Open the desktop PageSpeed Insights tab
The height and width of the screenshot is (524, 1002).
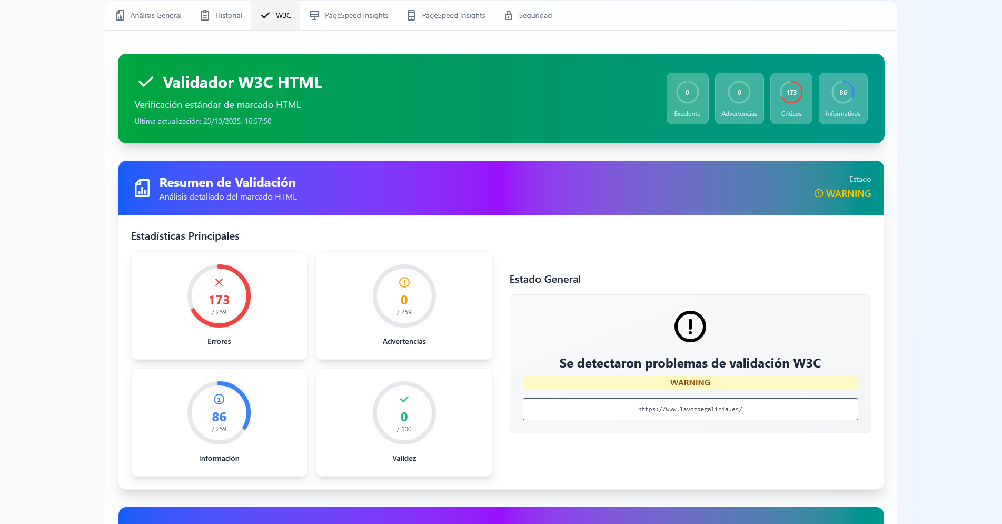349,15
